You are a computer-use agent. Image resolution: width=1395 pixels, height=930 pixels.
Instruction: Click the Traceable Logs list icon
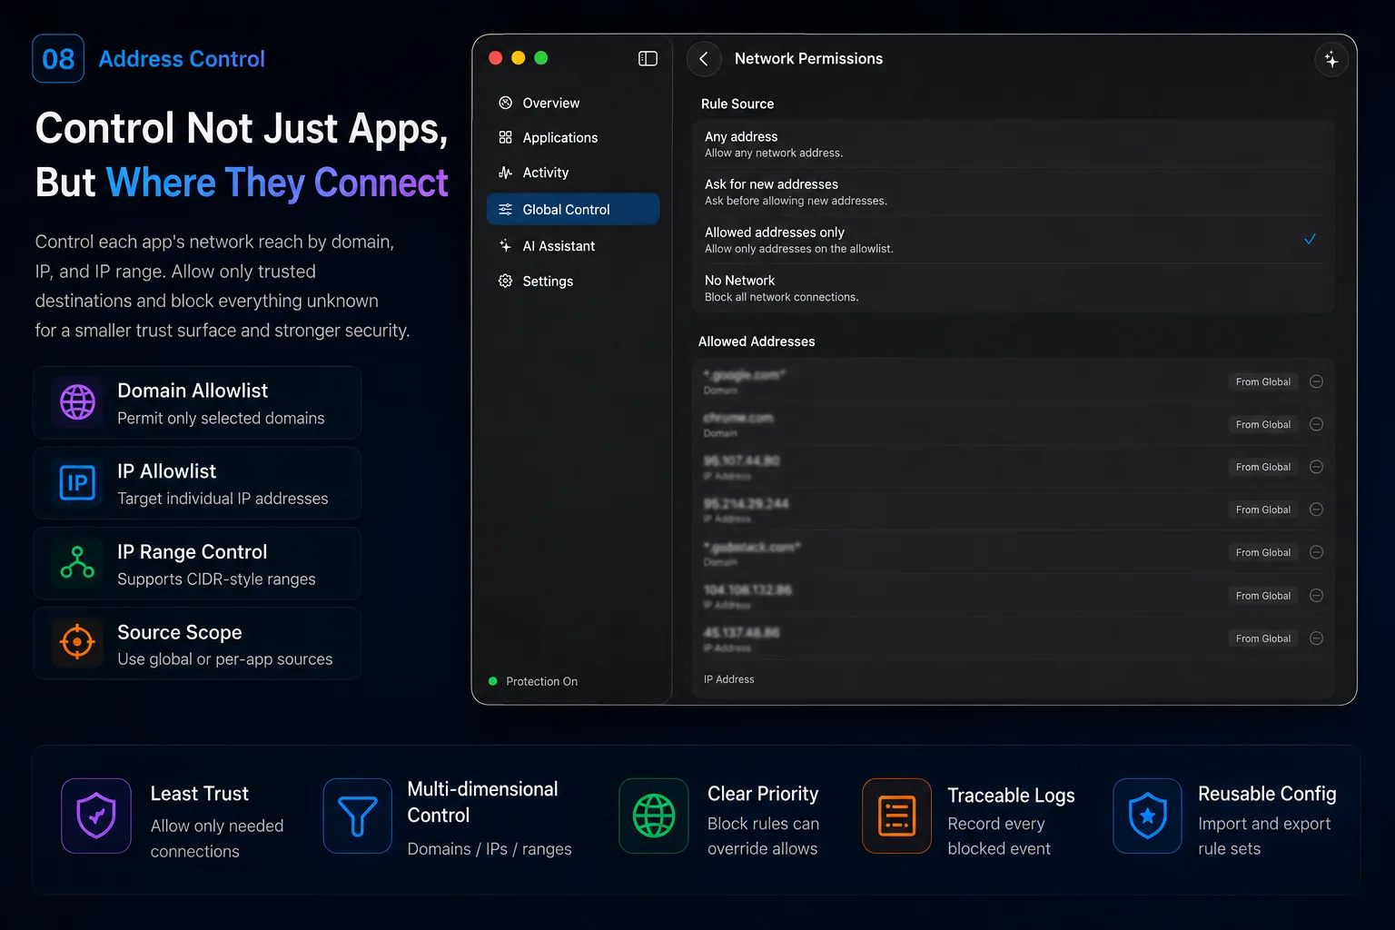tap(896, 816)
